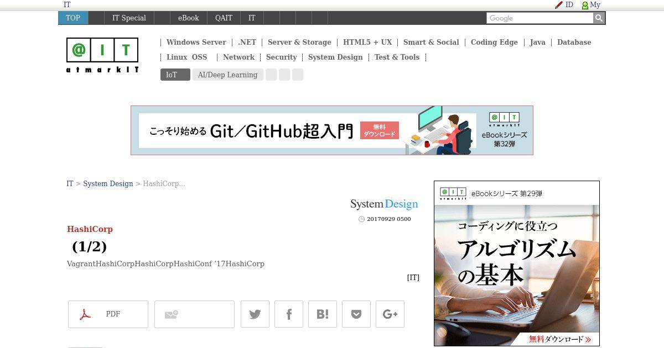Screen dimensions: 664x348
Task: Open the IT tab in dark navbar
Action: tap(252, 18)
